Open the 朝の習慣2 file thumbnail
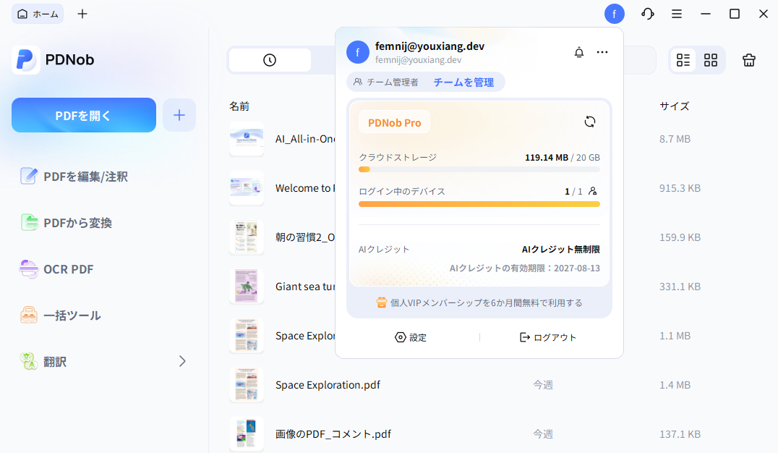The height and width of the screenshot is (453, 778). point(247,237)
